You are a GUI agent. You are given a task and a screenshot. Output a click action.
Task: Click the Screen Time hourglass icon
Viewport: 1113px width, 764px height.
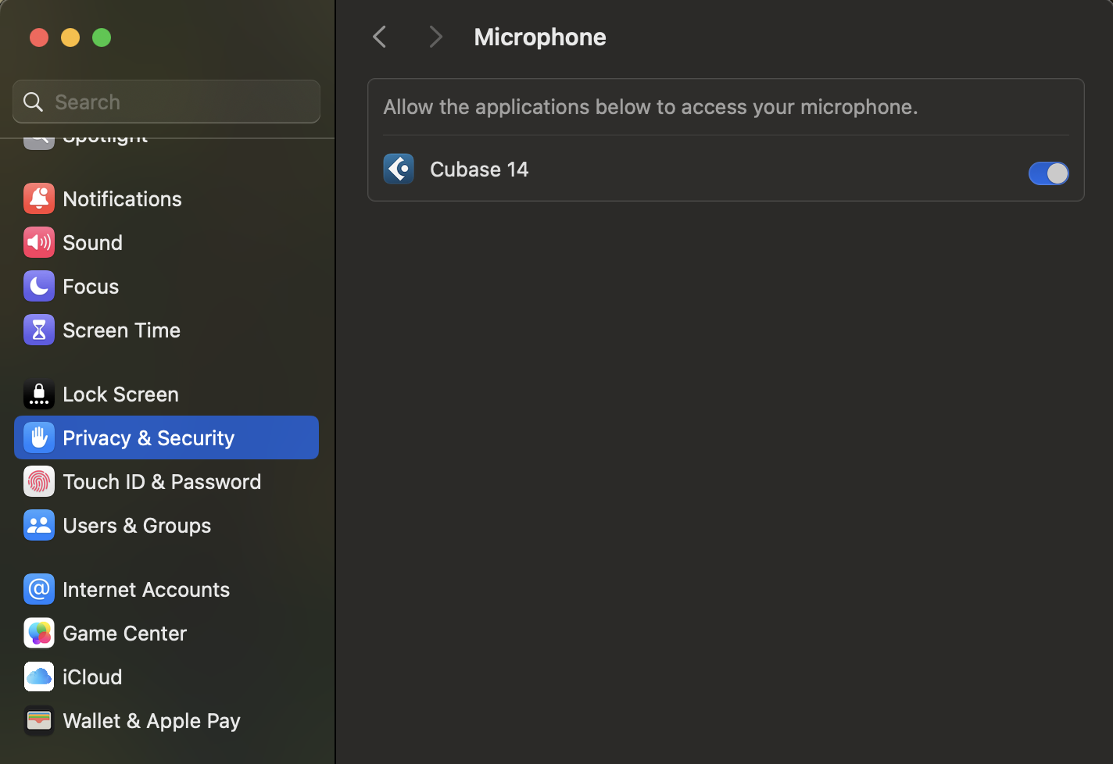click(x=38, y=330)
